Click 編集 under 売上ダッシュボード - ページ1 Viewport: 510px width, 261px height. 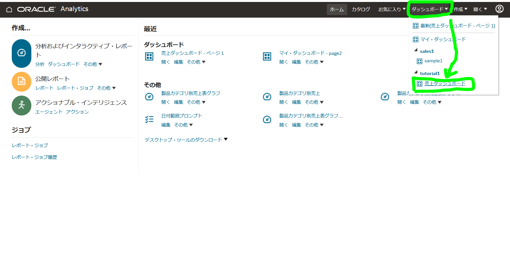[179, 62]
